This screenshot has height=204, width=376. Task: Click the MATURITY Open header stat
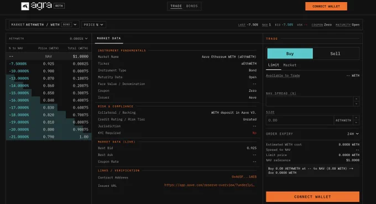[x=347, y=25]
